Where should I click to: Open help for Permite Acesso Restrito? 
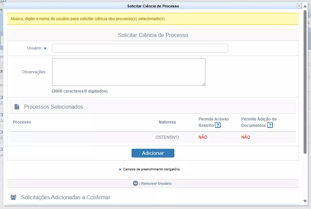pyautogui.click(x=218, y=125)
